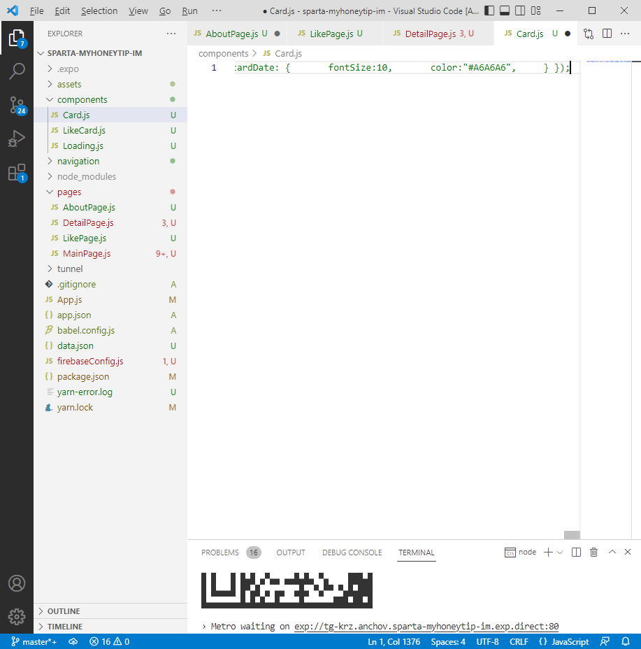The image size is (641, 649).
Task: Add a new terminal with plus icon
Action: point(548,552)
